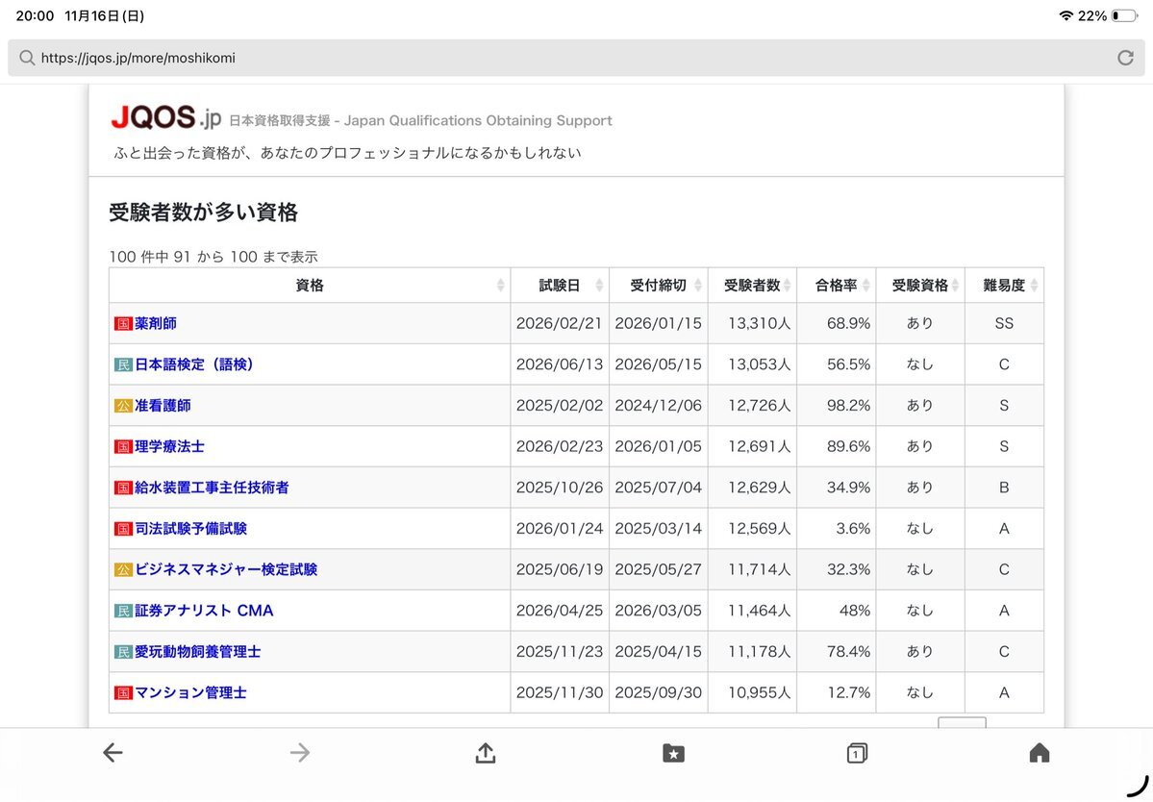Screen dimensions: 1153x802
Task: Sort table by 資格 column
Action: [x=310, y=286]
